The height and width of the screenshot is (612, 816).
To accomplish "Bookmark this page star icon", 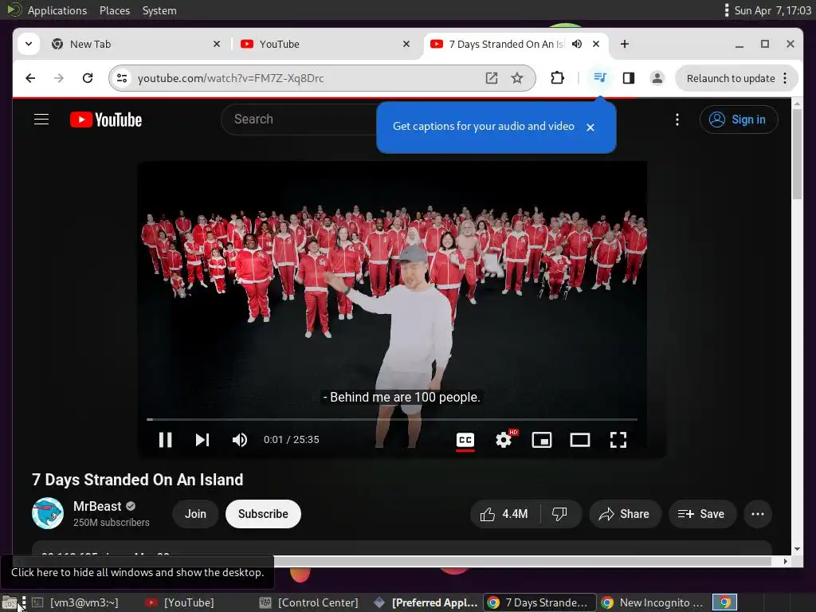I will [516, 78].
